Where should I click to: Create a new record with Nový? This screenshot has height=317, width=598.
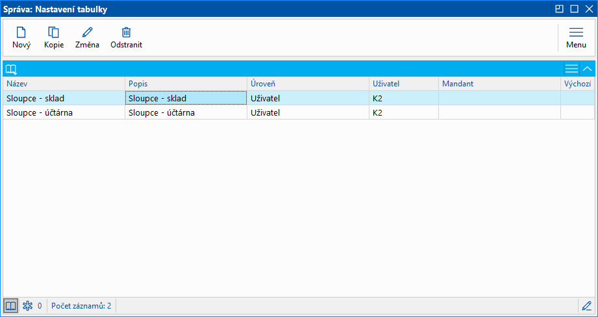click(x=21, y=38)
